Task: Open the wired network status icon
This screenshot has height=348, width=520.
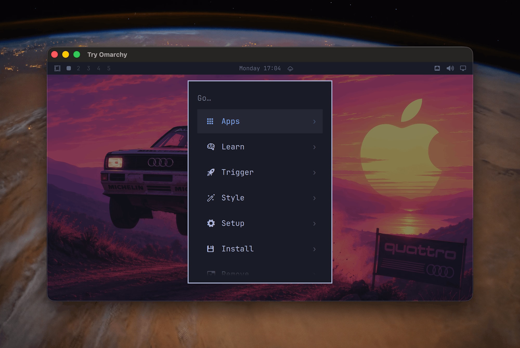Action: [x=437, y=68]
